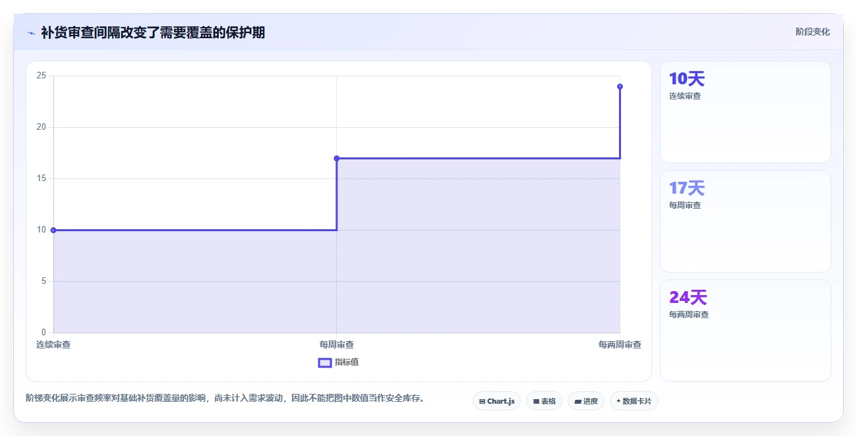Select the 每周审查 data point at 17
857x436 pixels.
click(x=337, y=158)
